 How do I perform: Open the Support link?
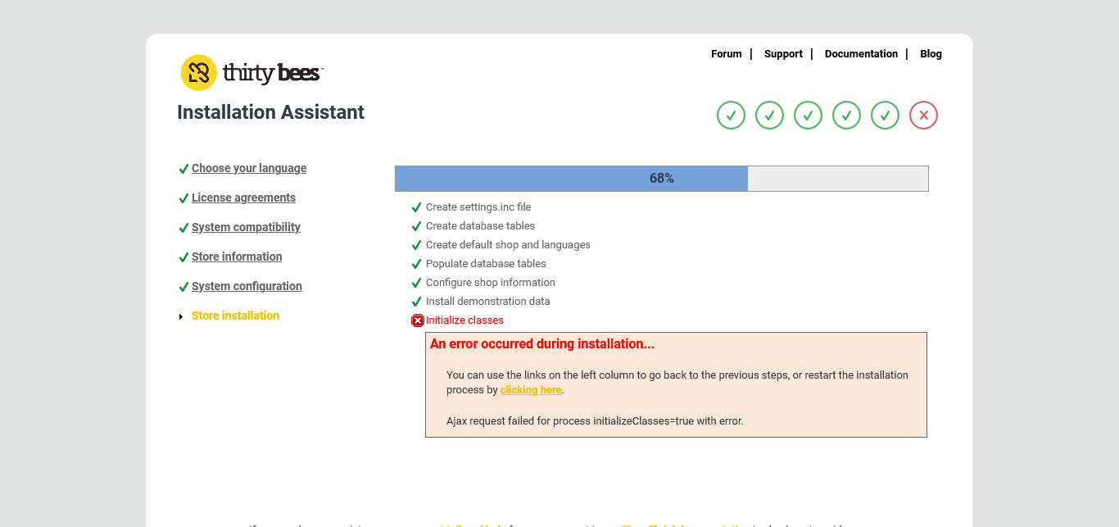click(x=783, y=54)
